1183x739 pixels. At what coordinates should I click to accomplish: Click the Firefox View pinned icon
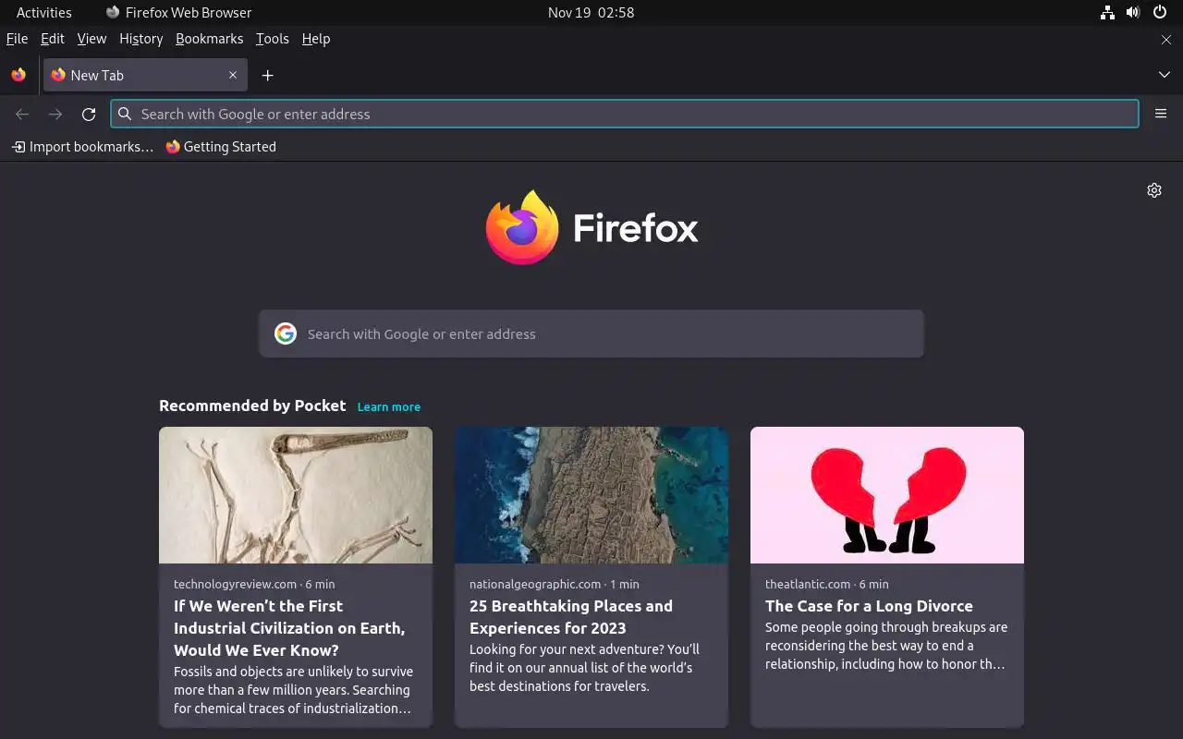[x=18, y=76]
